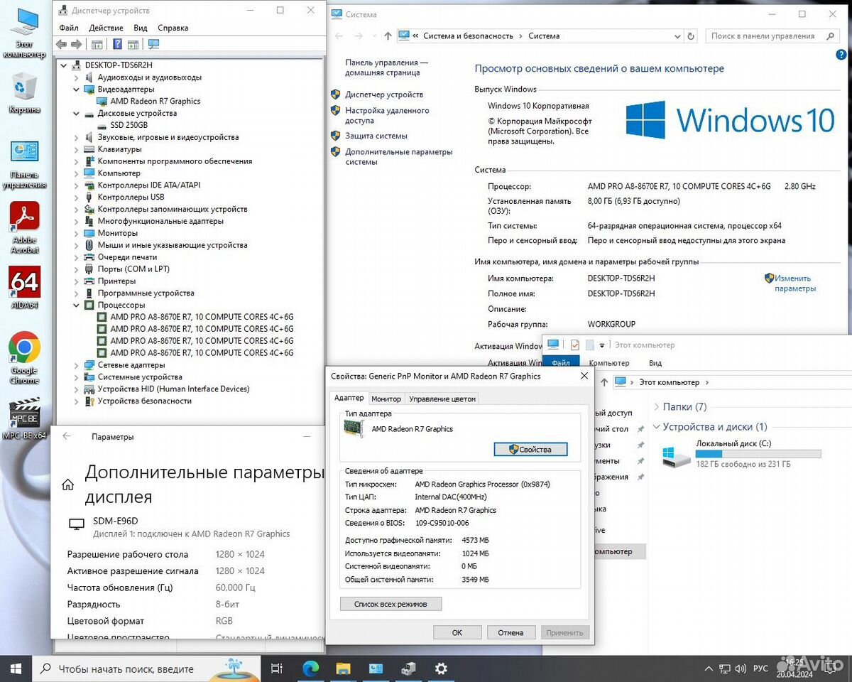This screenshot has width=852, height=682.
Task: Switch to the Монитор tab in properties dialog
Action: coord(386,399)
